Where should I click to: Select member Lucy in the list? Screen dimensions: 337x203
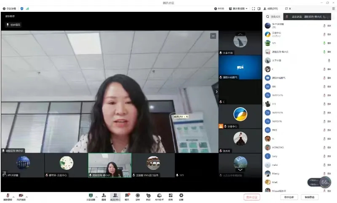[x=298, y=156]
